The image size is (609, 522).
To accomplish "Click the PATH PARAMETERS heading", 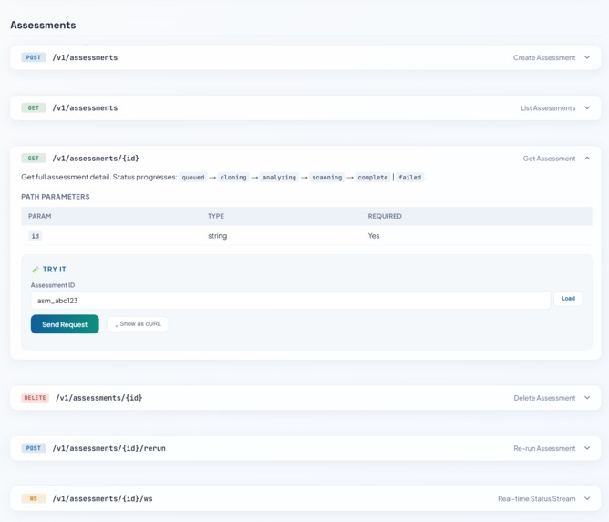I will pos(55,197).
